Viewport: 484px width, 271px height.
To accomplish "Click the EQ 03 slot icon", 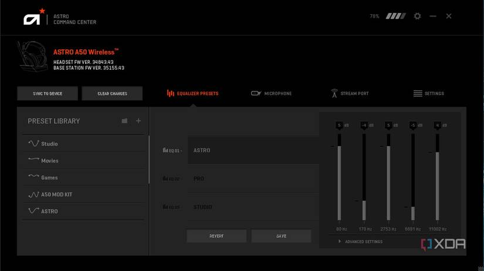I will 165,206.
